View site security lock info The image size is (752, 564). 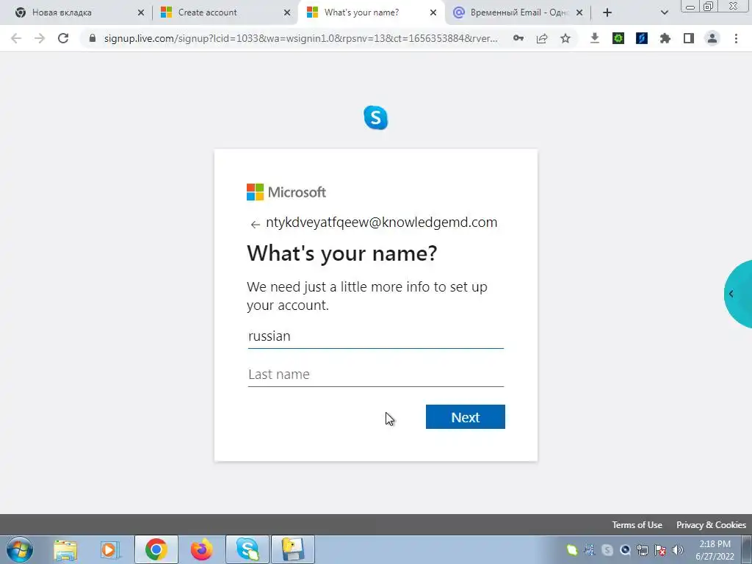tap(93, 38)
